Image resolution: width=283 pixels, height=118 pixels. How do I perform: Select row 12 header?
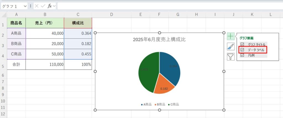[4, 114]
